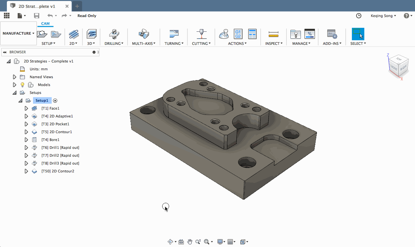Open the MANUFACTURE workspace dropdown

click(x=18, y=33)
